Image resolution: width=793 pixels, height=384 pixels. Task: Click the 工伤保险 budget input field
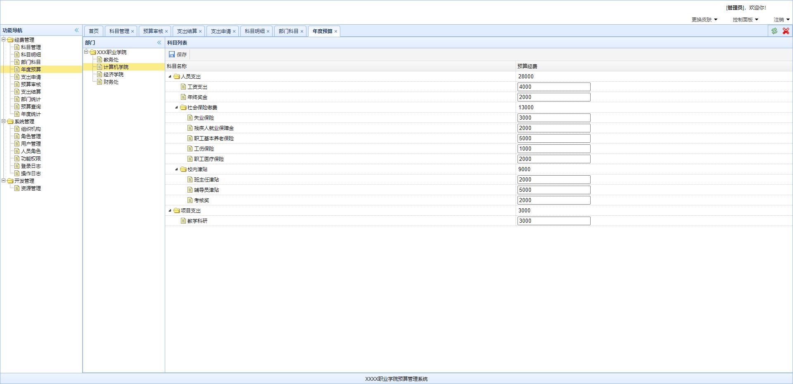(554, 148)
